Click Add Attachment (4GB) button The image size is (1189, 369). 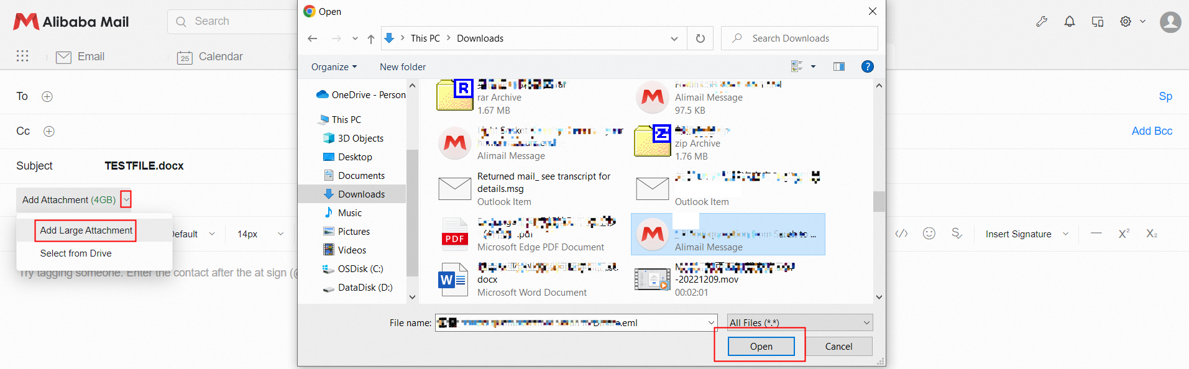(x=68, y=199)
